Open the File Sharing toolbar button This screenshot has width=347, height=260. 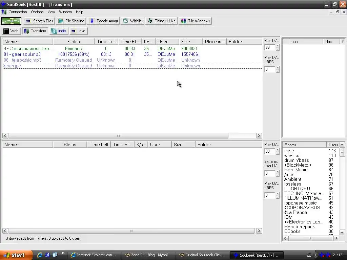tap(71, 21)
